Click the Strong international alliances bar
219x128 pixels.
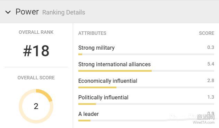click(x=146, y=71)
